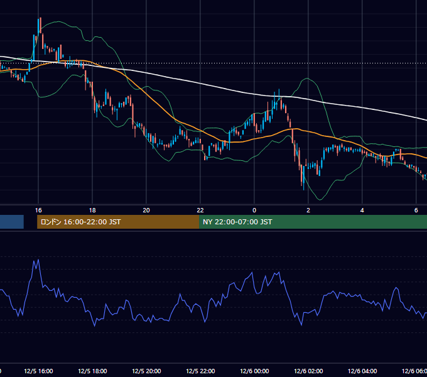Viewport: 427px width, 377px height.
Task: Click the 22 hour label on chart axis
Action: click(x=200, y=210)
